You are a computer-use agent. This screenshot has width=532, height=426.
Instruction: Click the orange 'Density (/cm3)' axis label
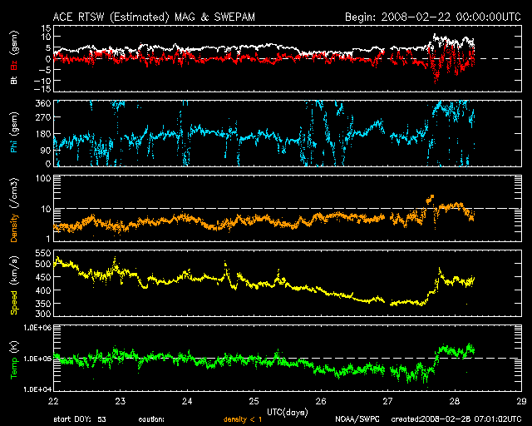click(13, 211)
